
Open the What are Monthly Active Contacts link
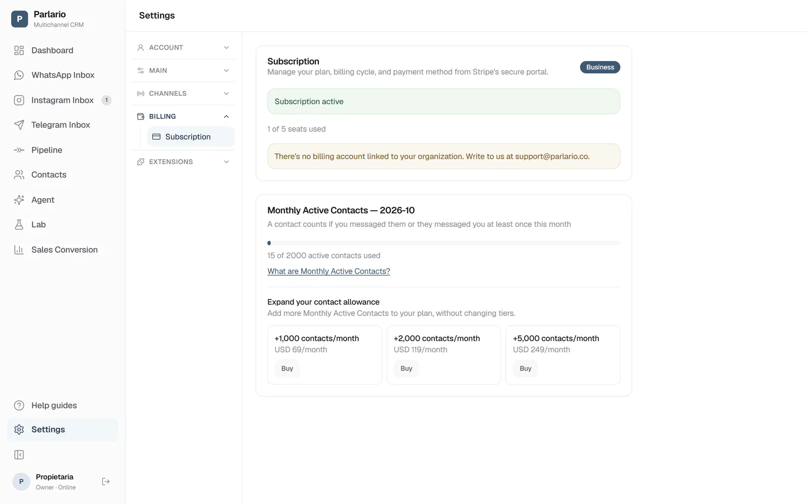(329, 271)
